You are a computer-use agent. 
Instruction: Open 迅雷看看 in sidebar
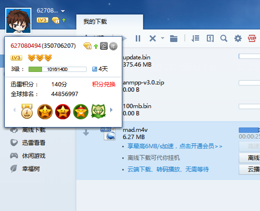pos(28,142)
